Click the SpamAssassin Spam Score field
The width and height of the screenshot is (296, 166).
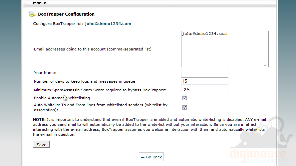[205, 90]
